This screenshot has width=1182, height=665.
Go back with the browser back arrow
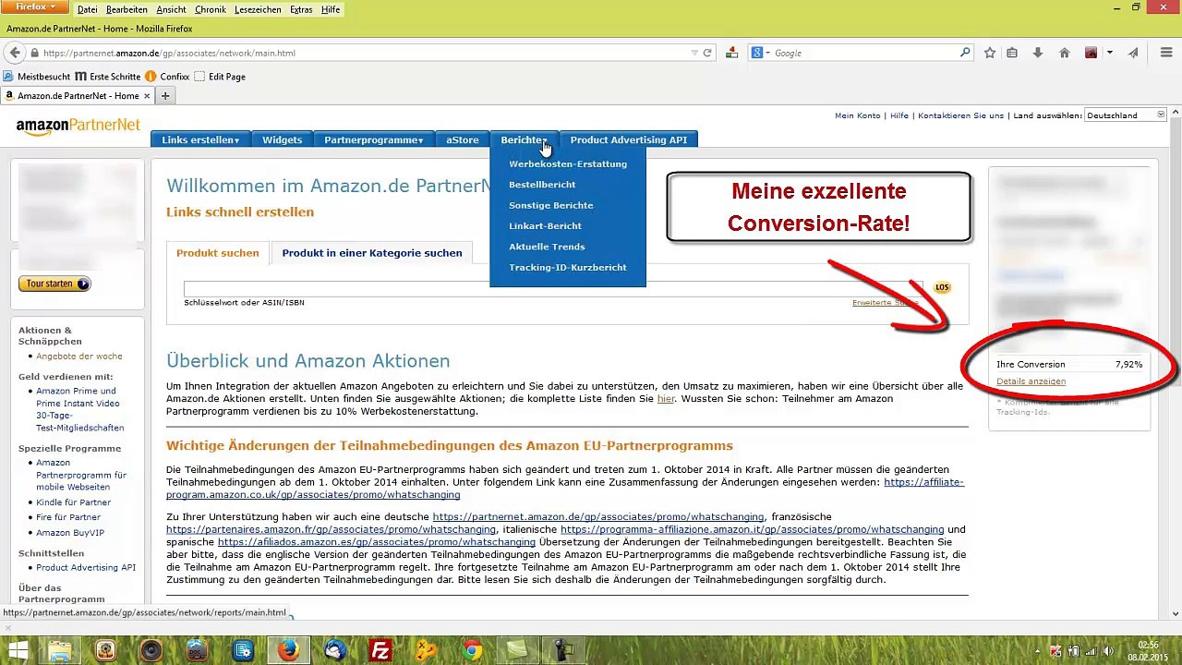pyautogui.click(x=15, y=53)
